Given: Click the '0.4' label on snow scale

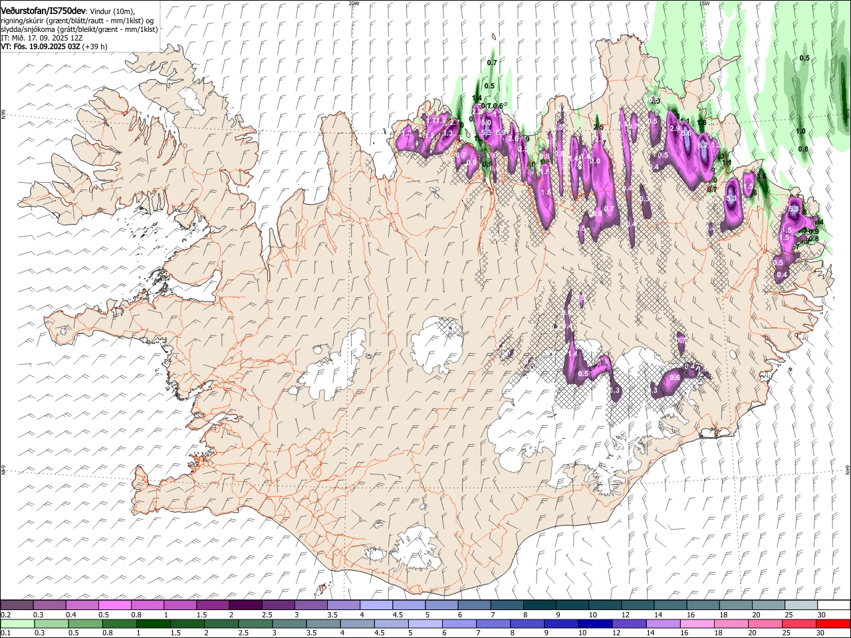Looking at the screenshot, I should click(x=71, y=615).
